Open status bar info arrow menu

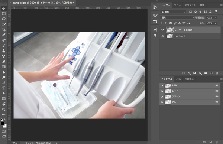coord(56,143)
